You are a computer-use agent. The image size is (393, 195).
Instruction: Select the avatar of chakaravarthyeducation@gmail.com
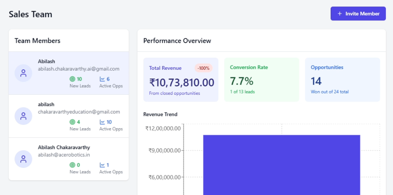pyautogui.click(x=23, y=116)
